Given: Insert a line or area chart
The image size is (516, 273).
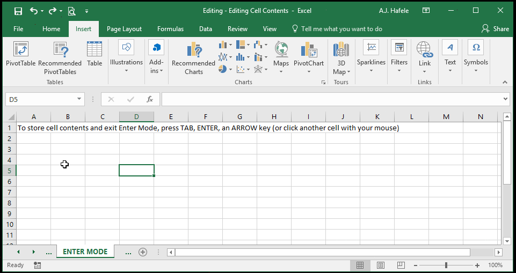Looking at the screenshot, I should 226,57.
